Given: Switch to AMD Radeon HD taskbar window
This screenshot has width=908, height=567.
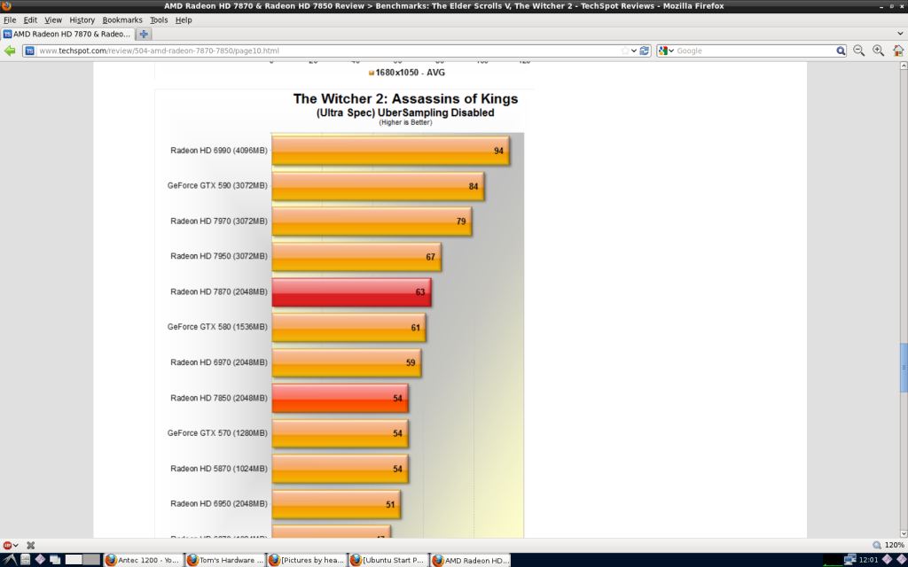Looking at the screenshot, I should click(470, 560).
